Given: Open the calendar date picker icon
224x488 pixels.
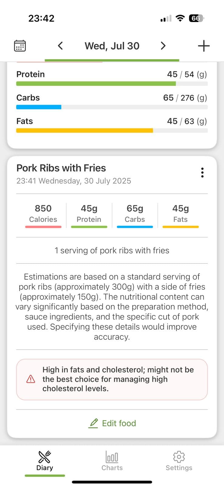Looking at the screenshot, I should tap(20, 46).
